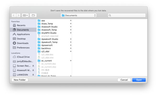Expand the ec_current folder arrow
The width and height of the screenshot is (157, 96).
click(x=71, y=61)
